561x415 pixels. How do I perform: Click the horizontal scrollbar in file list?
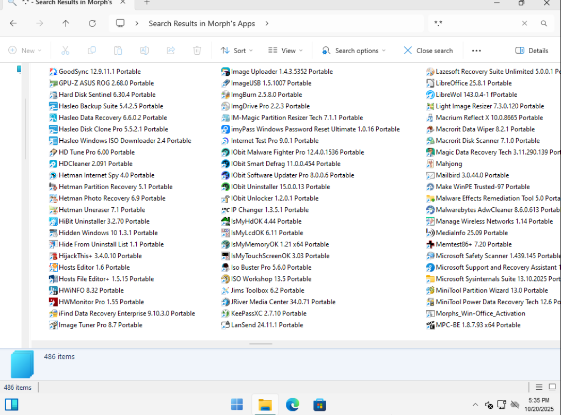coord(261,343)
